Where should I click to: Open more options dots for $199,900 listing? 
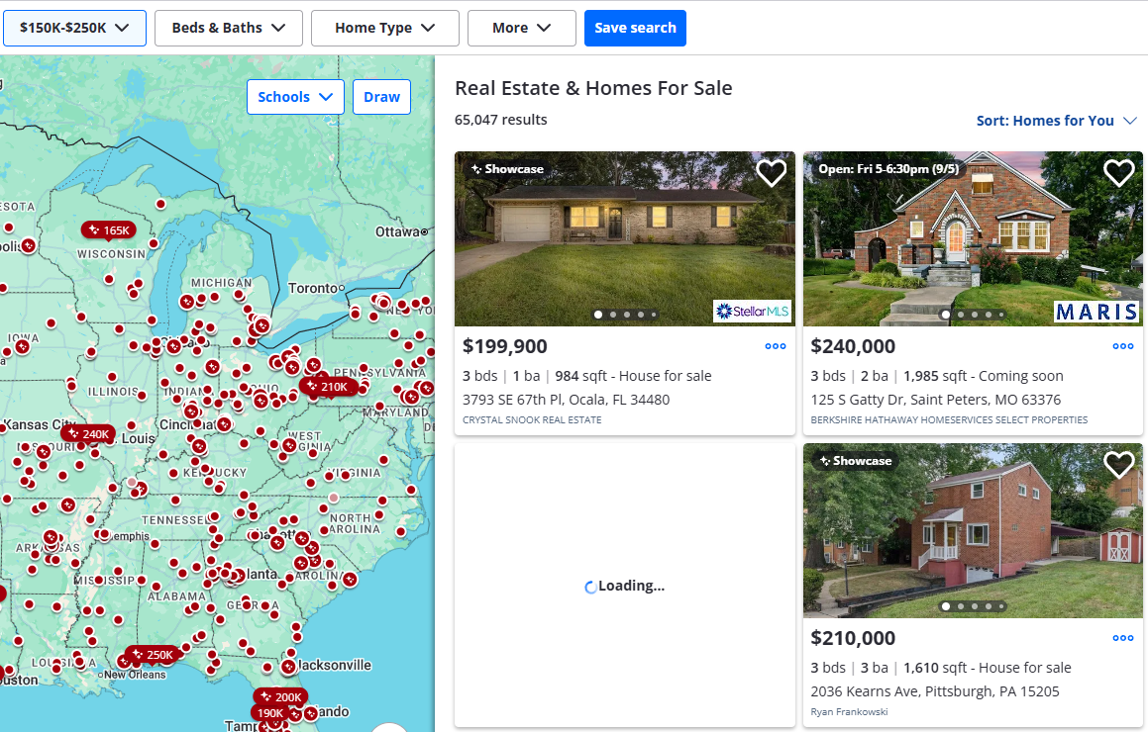click(x=776, y=346)
